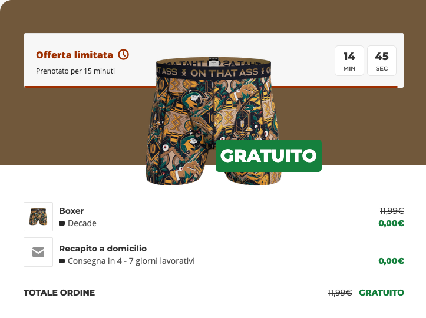Click the Consegna in 4 - 7 giorni text
This screenshot has width=426, height=318.
pos(131,261)
